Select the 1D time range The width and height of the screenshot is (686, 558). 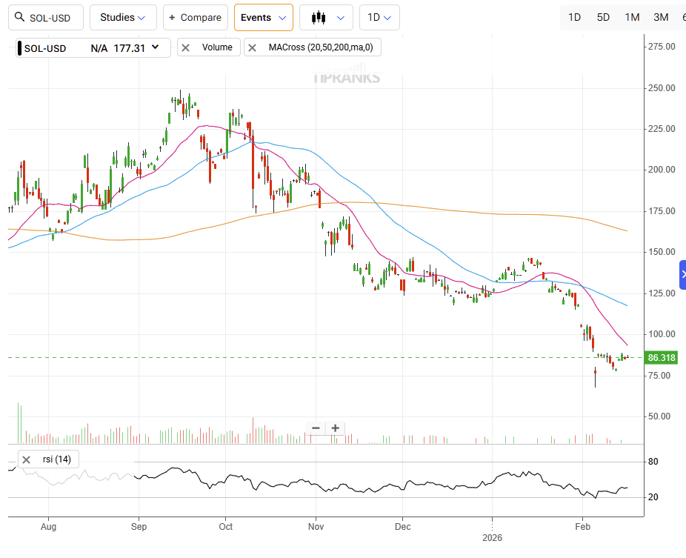(574, 17)
